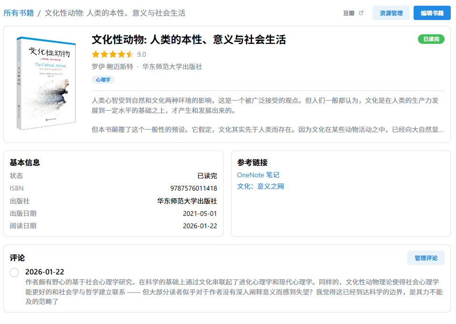
Task: Open the 豆瓣 link
Action: pos(349,13)
